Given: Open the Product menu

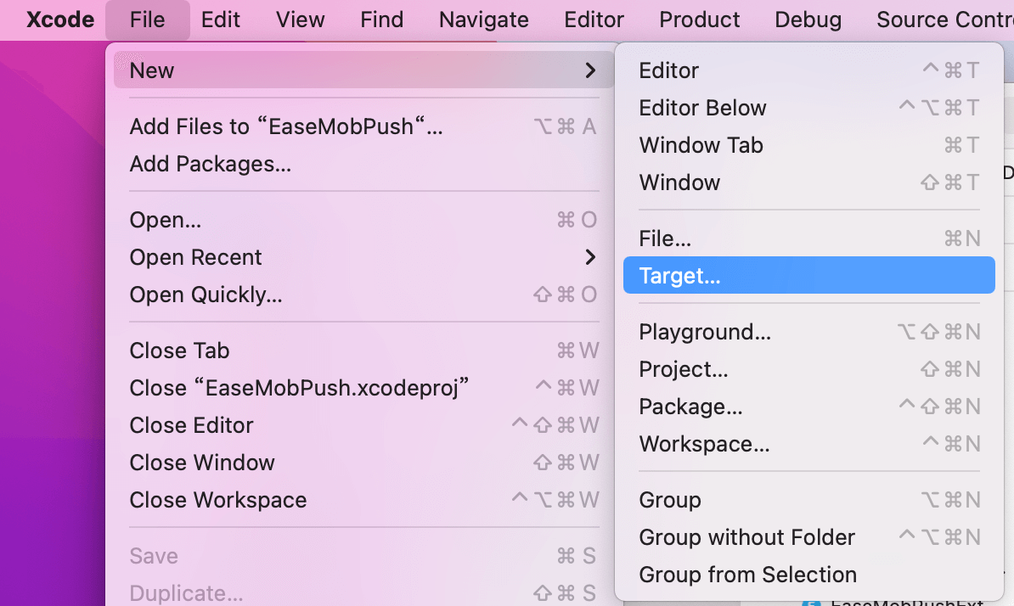Looking at the screenshot, I should (699, 20).
